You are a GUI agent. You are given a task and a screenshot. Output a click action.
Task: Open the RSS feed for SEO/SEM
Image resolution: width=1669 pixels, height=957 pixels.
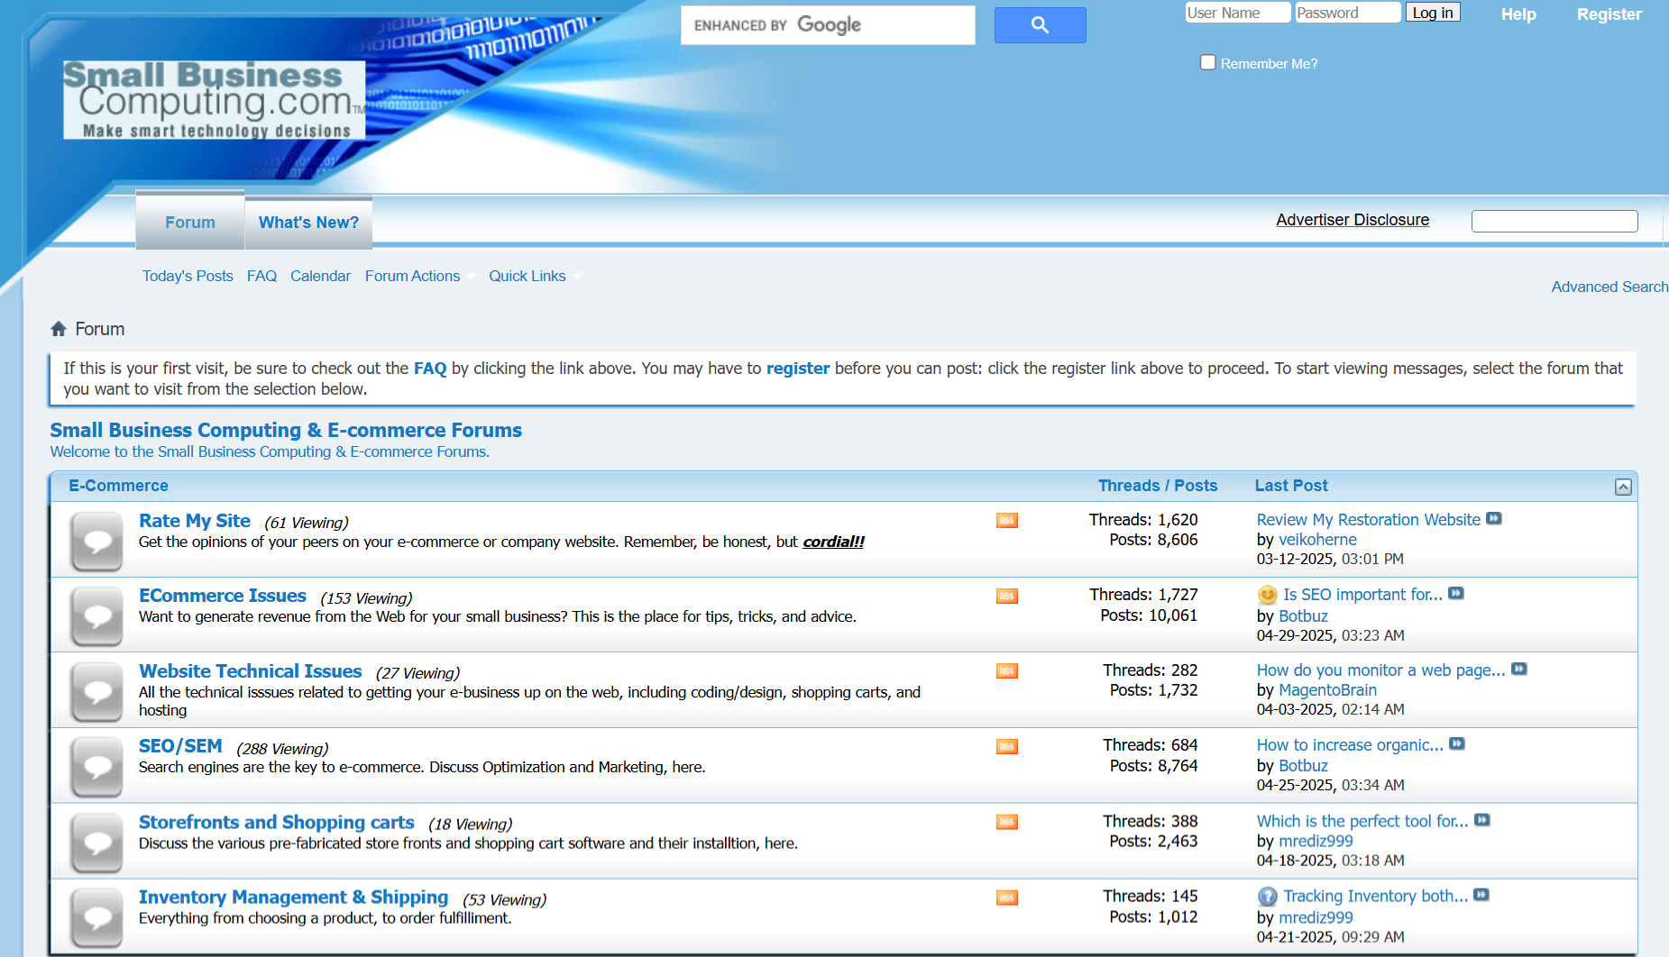click(x=1007, y=747)
